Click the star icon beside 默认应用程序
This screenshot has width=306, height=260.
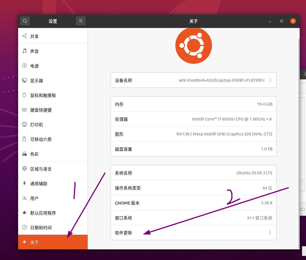(x=24, y=213)
